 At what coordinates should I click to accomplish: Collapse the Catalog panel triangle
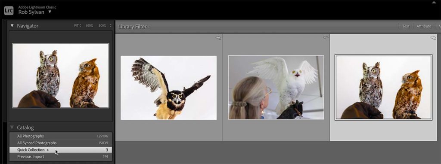click(12, 128)
